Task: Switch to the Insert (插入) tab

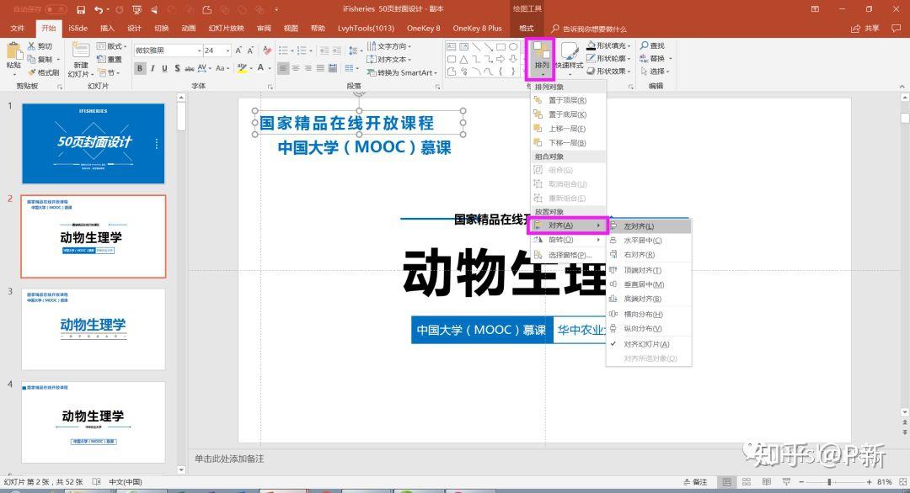Action: coord(107,28)
